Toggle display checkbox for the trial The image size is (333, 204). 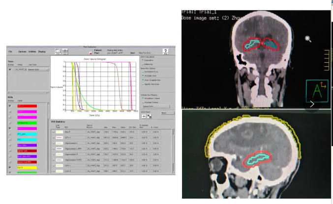click(x=10, y=70)
